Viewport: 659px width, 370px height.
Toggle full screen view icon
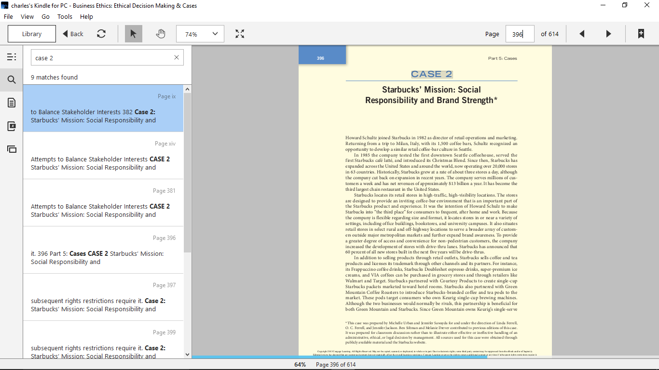[x=240, y=34]
